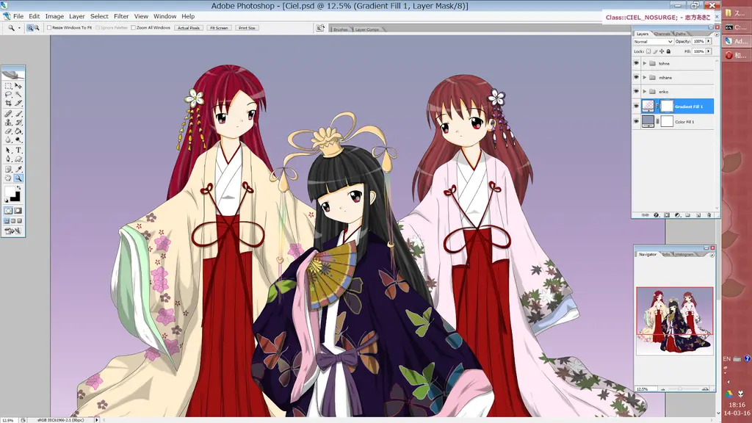The height and width of the screenshot is (423, 752).
Task: Click create new group folder icon
Action: click(x=687, y=215)
